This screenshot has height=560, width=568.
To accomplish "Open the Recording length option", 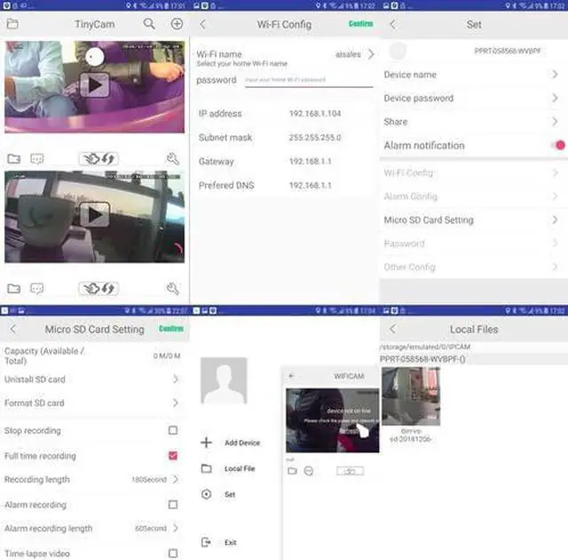I will coord(175,479).
